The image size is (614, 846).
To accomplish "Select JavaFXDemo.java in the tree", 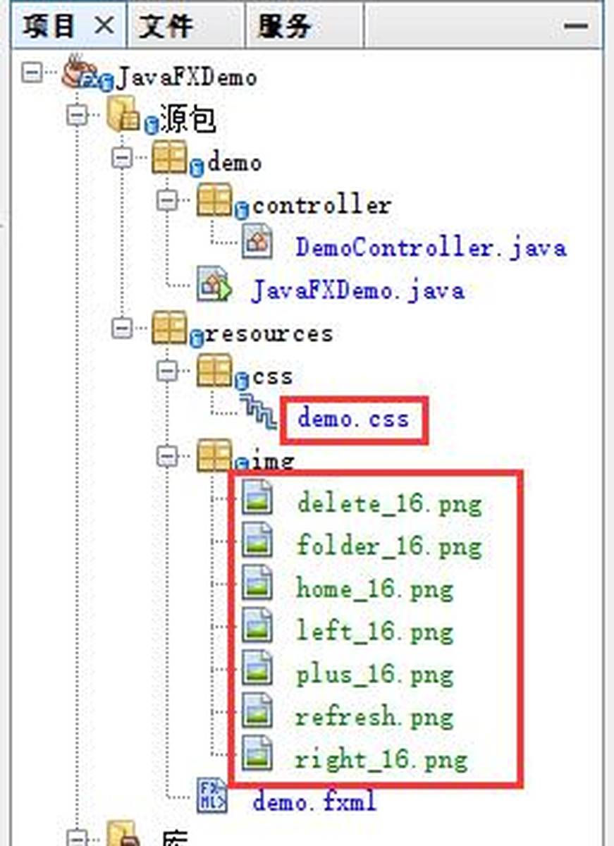I will click(357, 291).
